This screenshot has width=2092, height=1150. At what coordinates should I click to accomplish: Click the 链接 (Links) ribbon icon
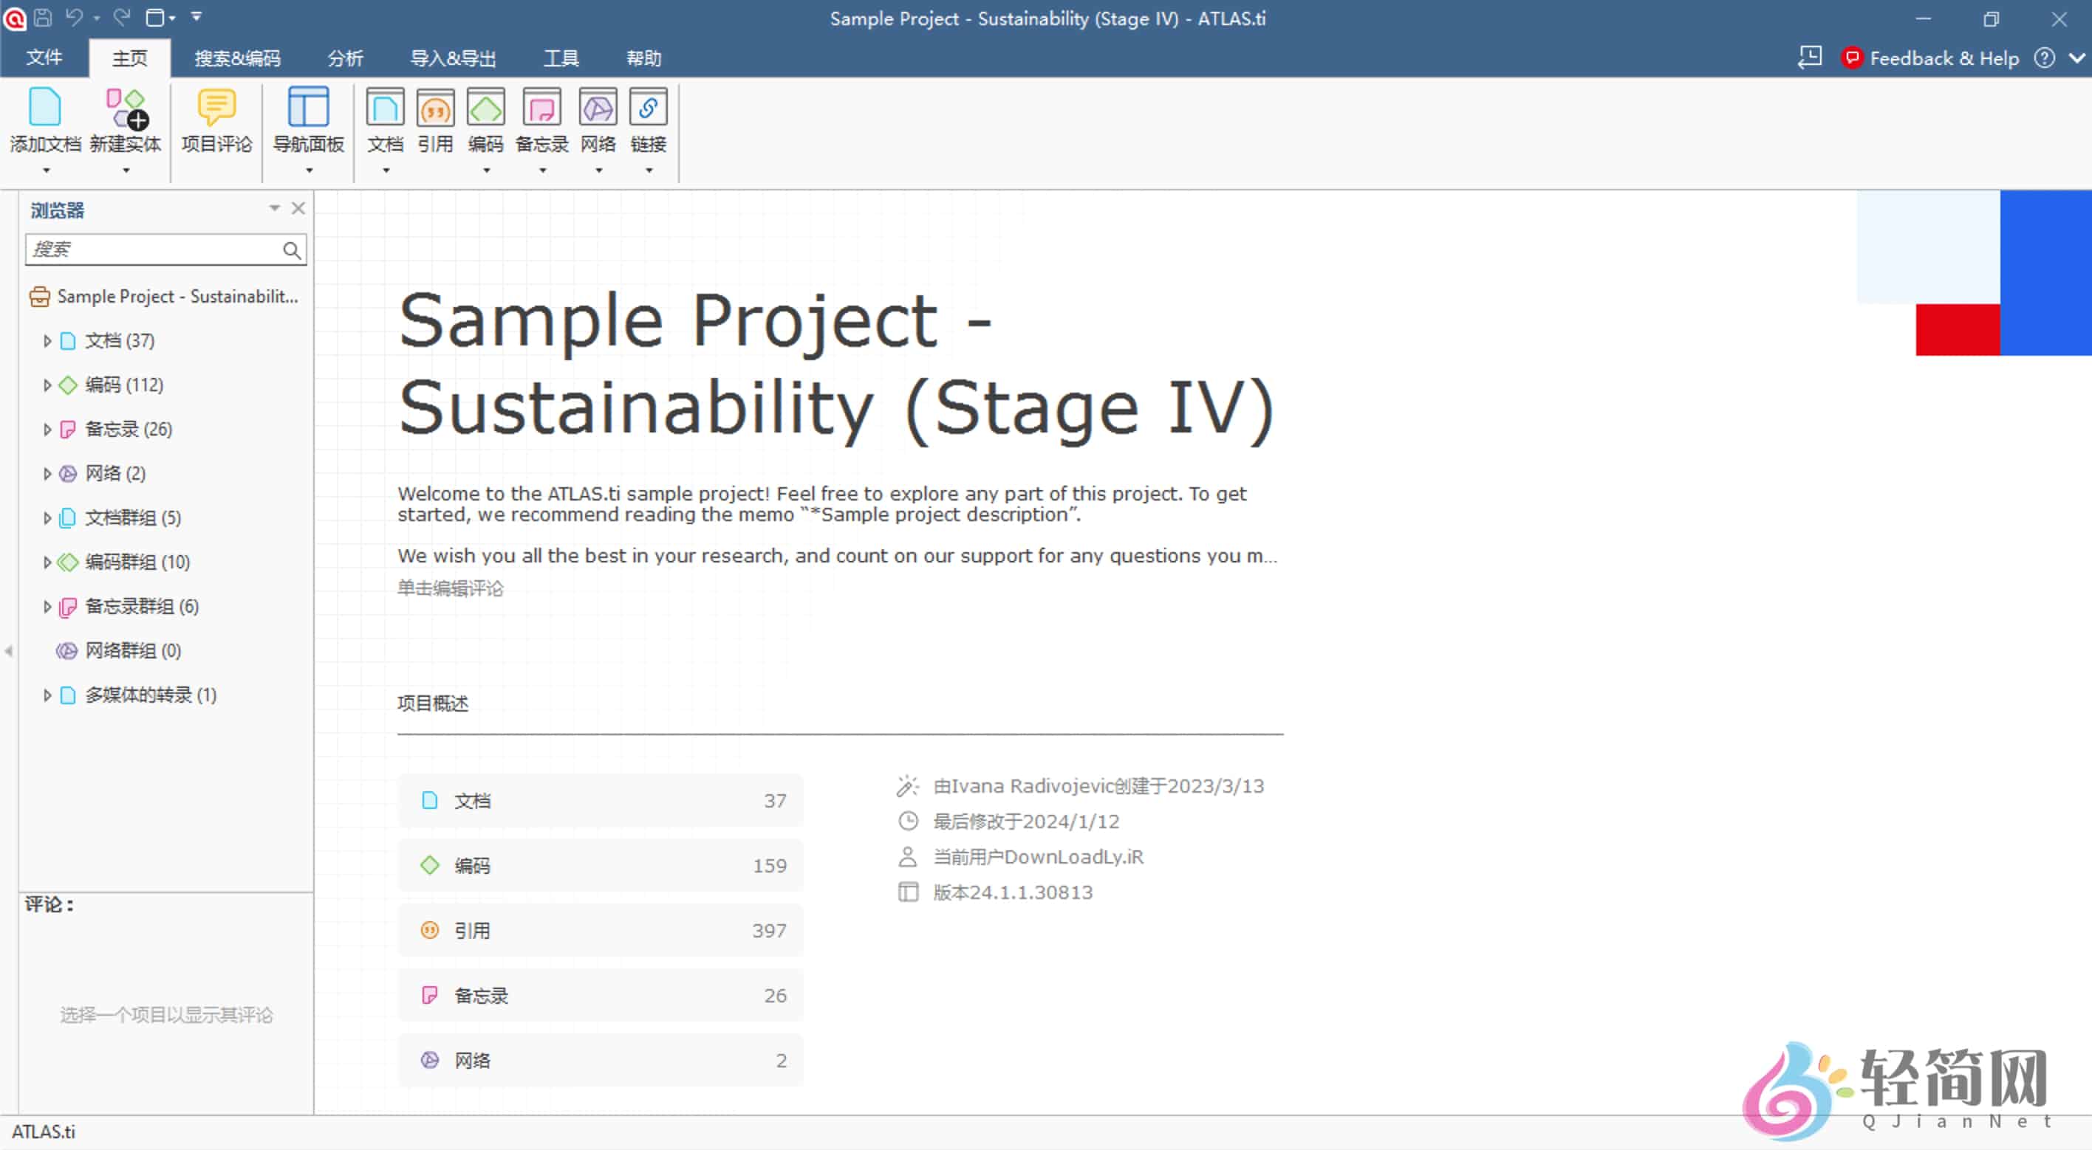[648, 108]
